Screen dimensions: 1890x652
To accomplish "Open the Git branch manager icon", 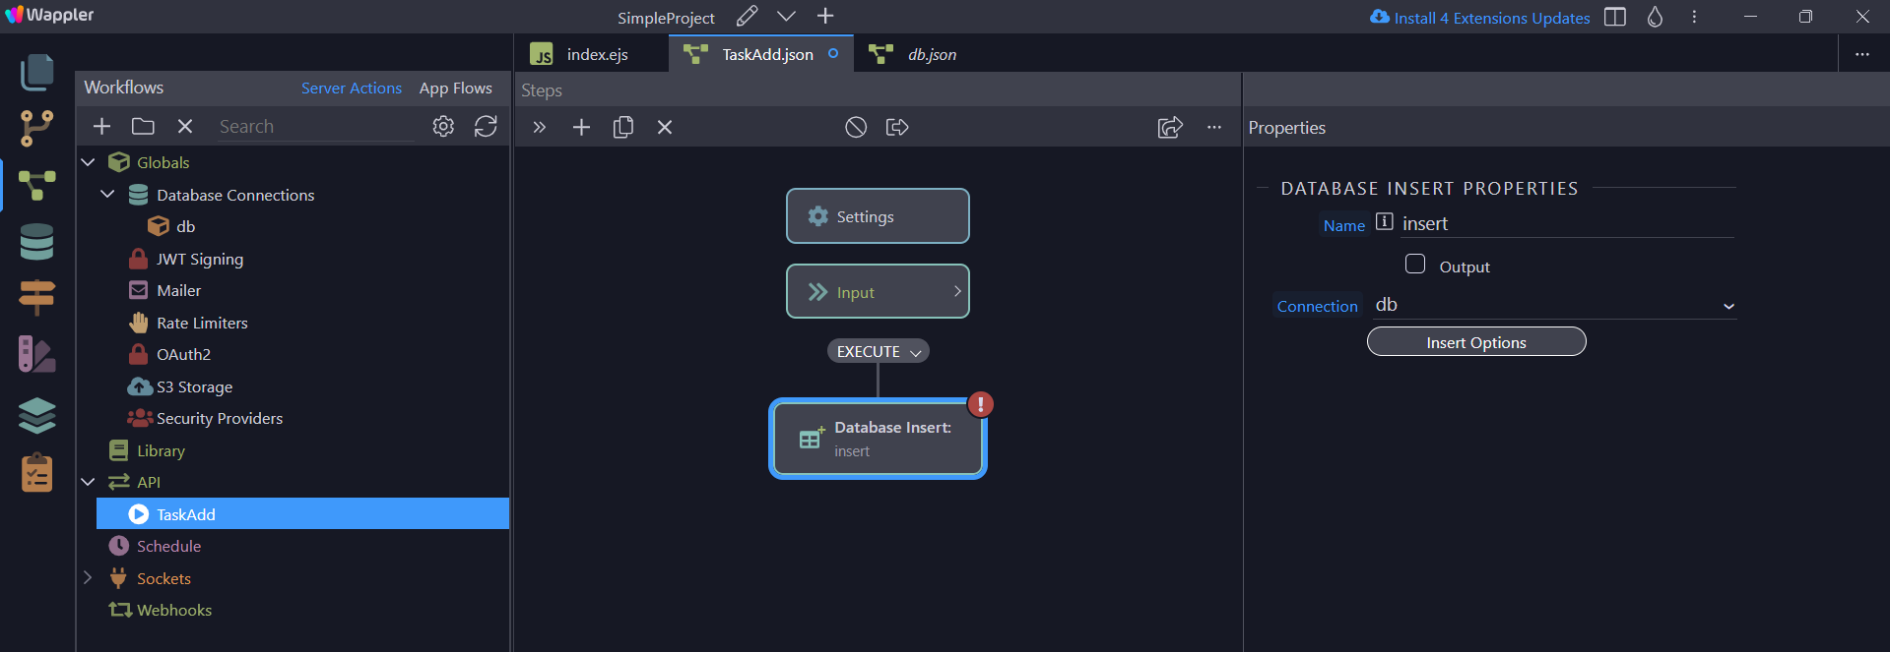I will click(x=36, y=128).
